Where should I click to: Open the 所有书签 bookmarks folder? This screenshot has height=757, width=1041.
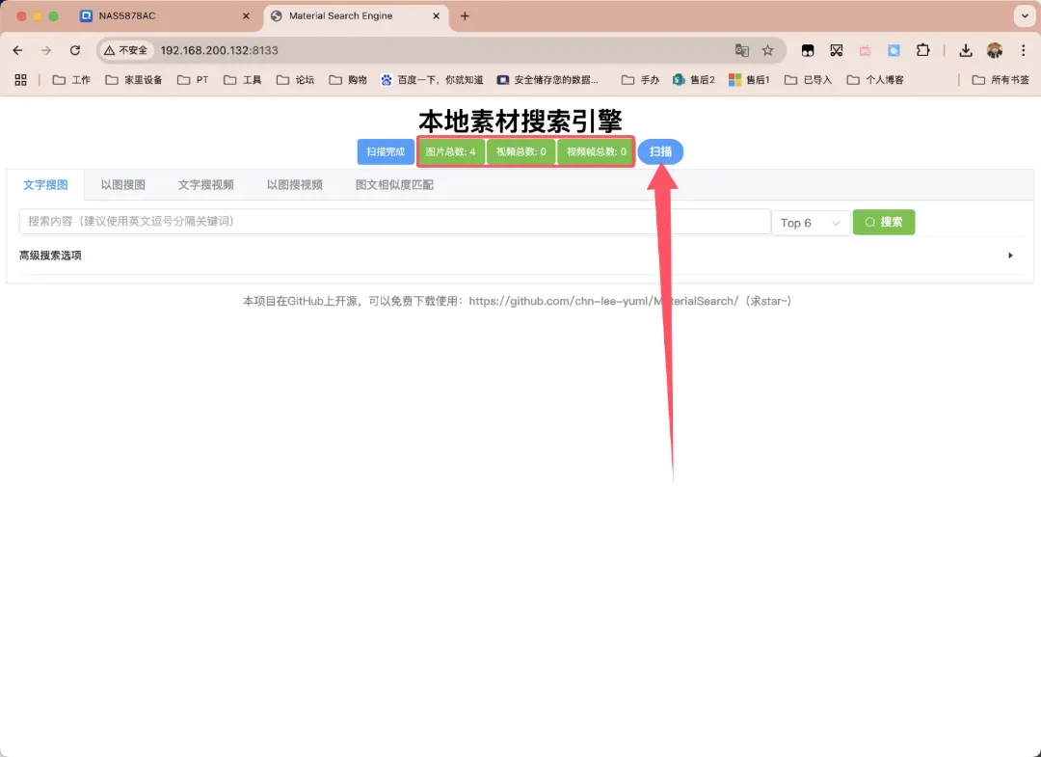coord(1001,80)
